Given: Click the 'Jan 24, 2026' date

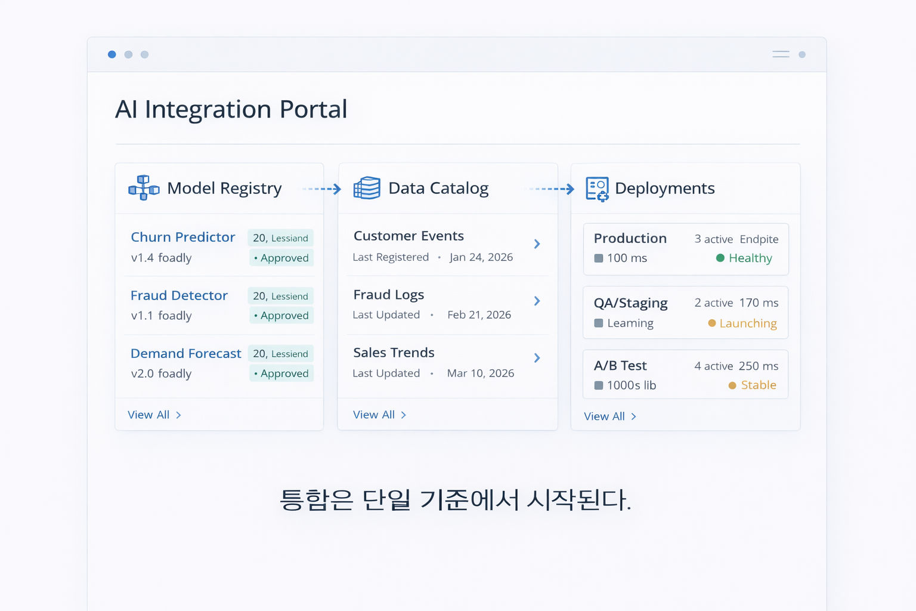Looking at the screenshot, I should [481, 257].
